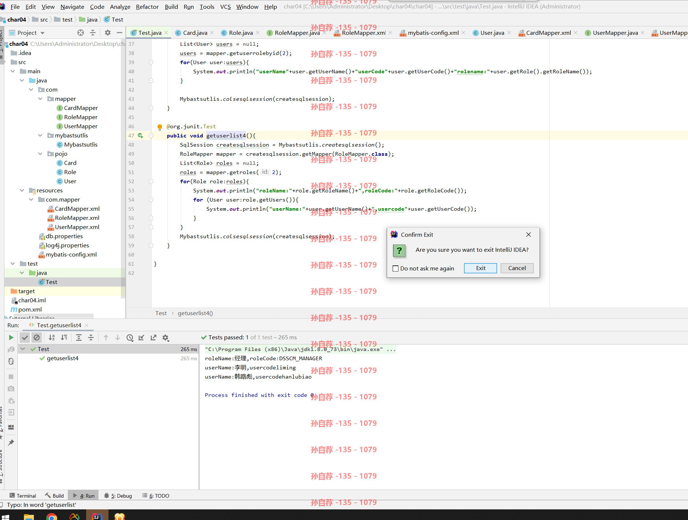The width and height of the screenshot is (688, 520).
Task: Collapse the main folder in project tree
Action: click(13, 71)
